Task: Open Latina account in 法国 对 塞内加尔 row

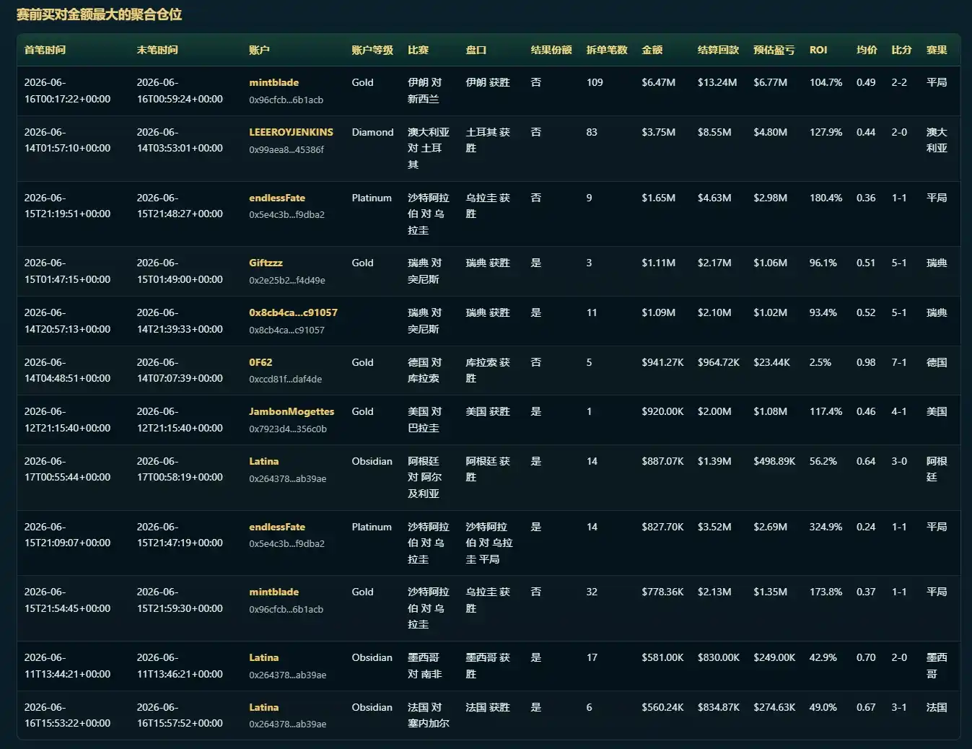Action: click(263, 707)
